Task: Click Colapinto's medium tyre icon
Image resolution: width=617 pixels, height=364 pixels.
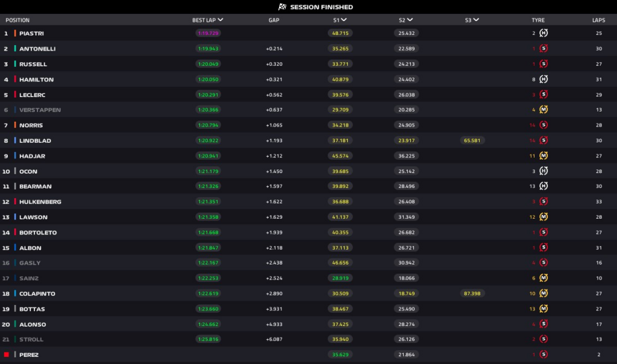Action: (543, 293)
